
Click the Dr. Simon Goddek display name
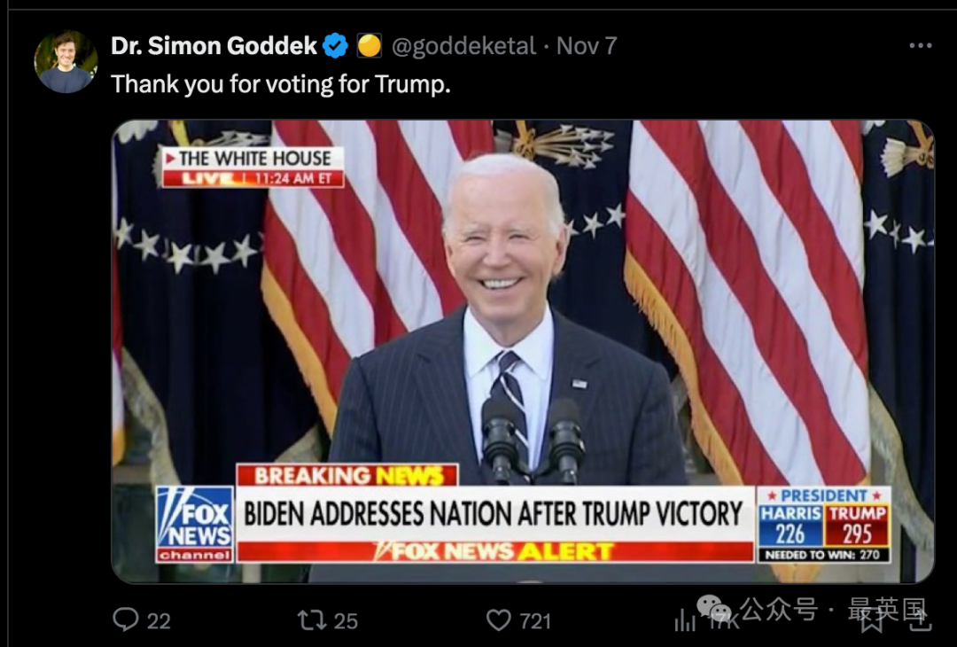[214, 46]
